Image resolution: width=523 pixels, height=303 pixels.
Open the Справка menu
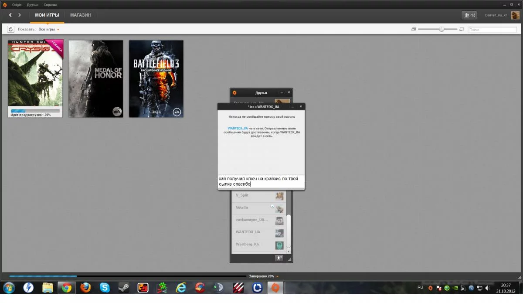[x=50, y=4]
